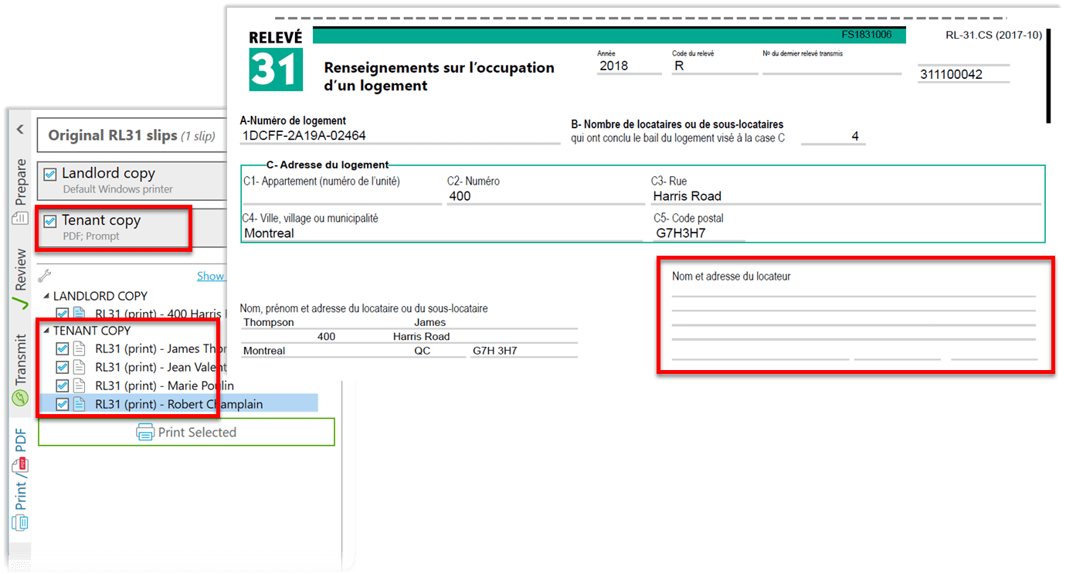The height and width of the screenshot is (574, 1066).
Task: Uncheck the RL31 Jean Valent slip
Action: tap(63, 367)
